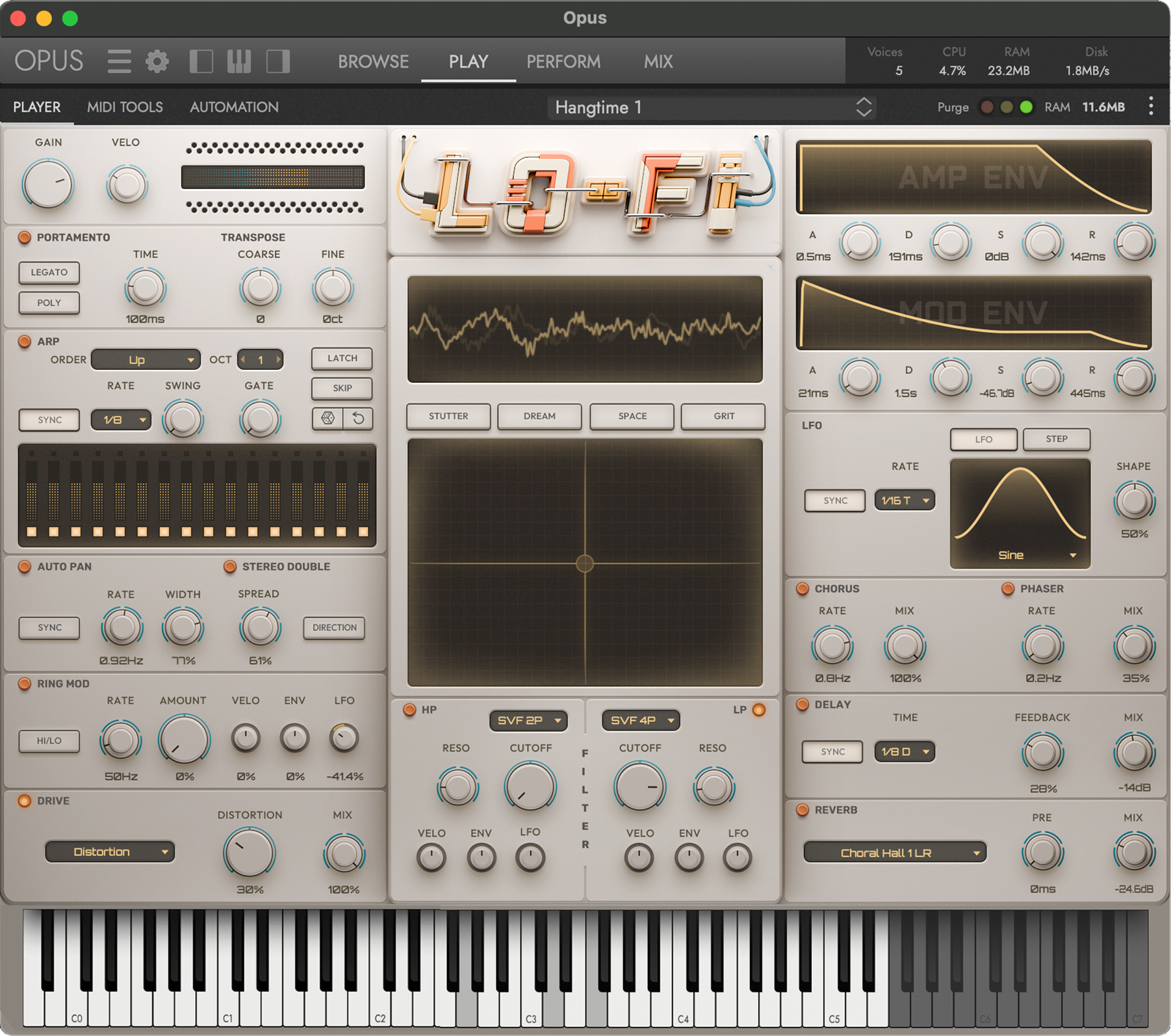Click the reset arrow icon next to the dice

[357, 419]
